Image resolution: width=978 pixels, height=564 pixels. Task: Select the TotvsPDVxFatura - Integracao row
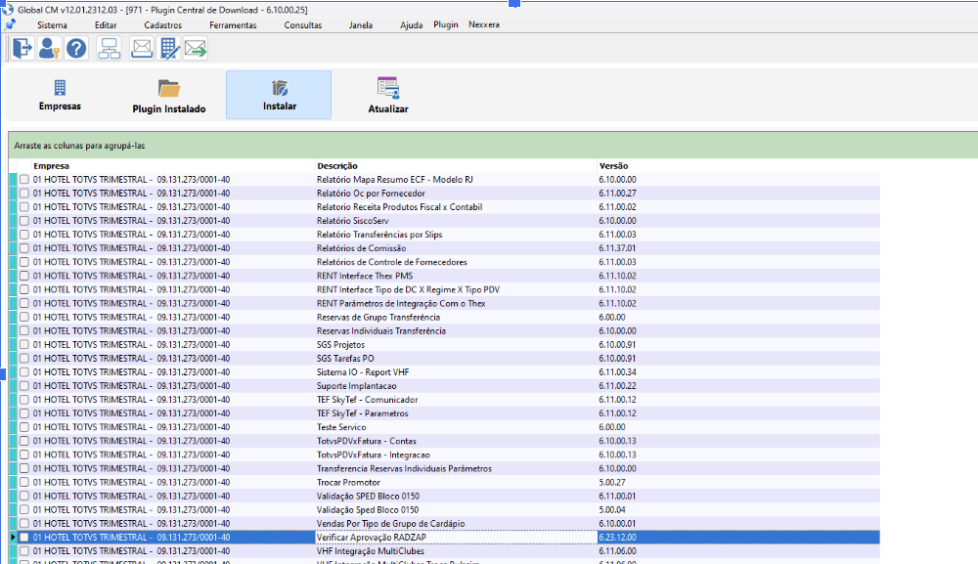444,455
